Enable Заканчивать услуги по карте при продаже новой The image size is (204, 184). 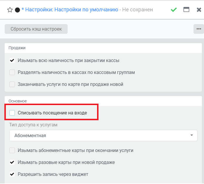(x=12, y=84)
